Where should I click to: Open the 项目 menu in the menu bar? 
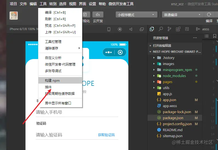13,4
